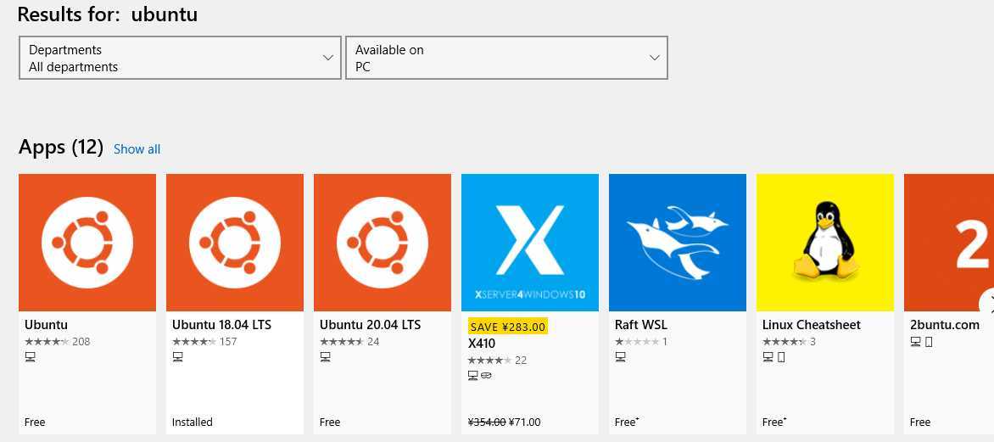Click the mixed reality headset icon under X410
This screenshot has width=994, height=442.
(486, 376)
